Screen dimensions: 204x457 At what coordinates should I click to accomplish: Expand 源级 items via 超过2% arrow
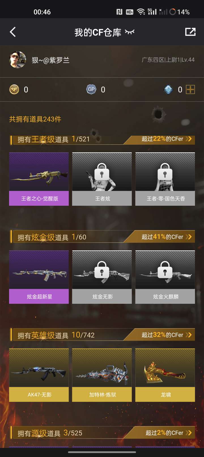pos(189,433)
